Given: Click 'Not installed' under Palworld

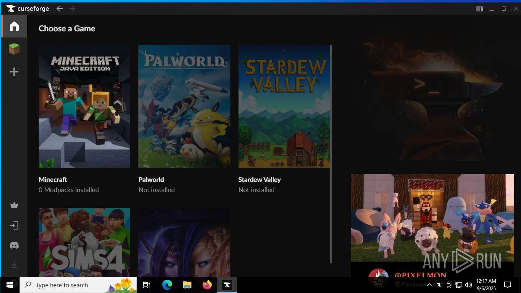Looking at the screenshot, I should point(157,190).
